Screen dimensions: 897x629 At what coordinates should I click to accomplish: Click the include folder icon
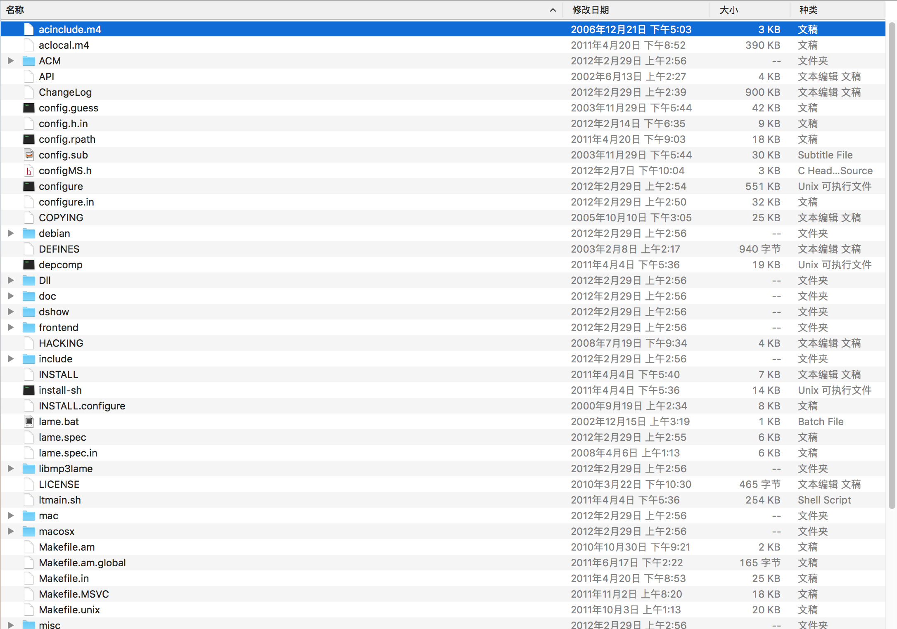coord(29,359)
